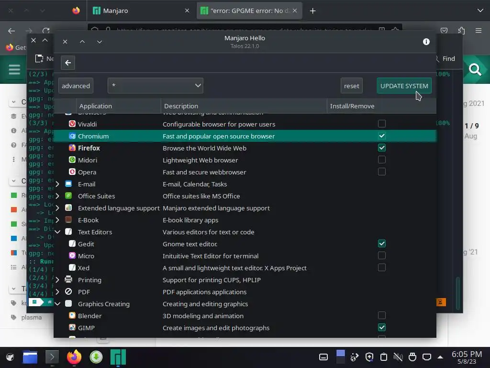Click the Firefox app icon in list
The image size is (490, 368).
click(x=72, y=148)
